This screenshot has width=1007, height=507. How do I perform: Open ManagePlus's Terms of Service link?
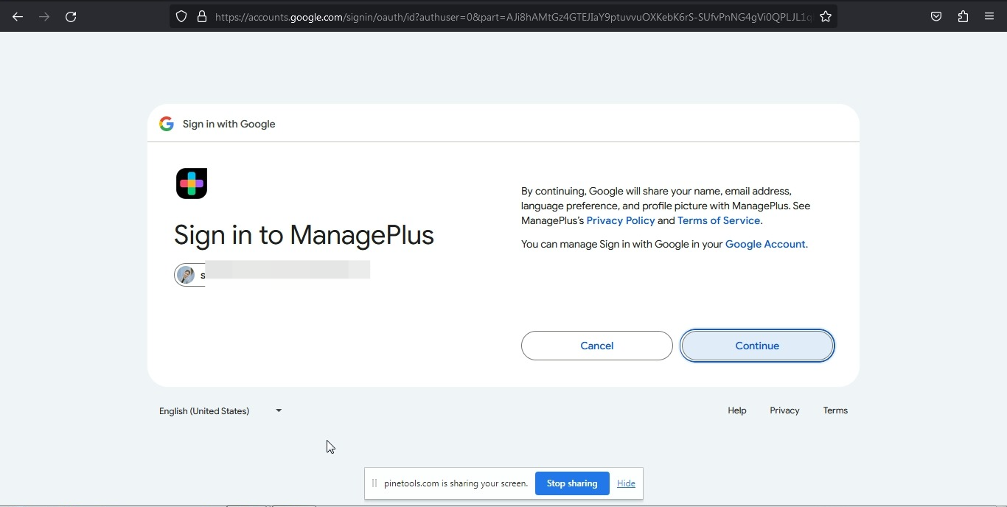pos(719,221)
